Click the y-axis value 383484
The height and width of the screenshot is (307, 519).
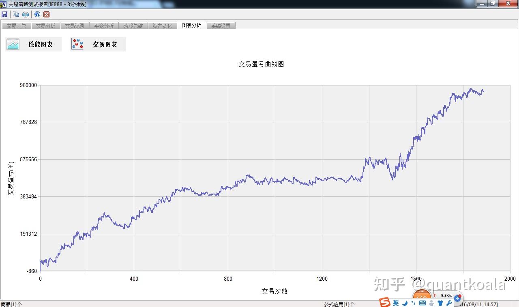coord(28,196)
